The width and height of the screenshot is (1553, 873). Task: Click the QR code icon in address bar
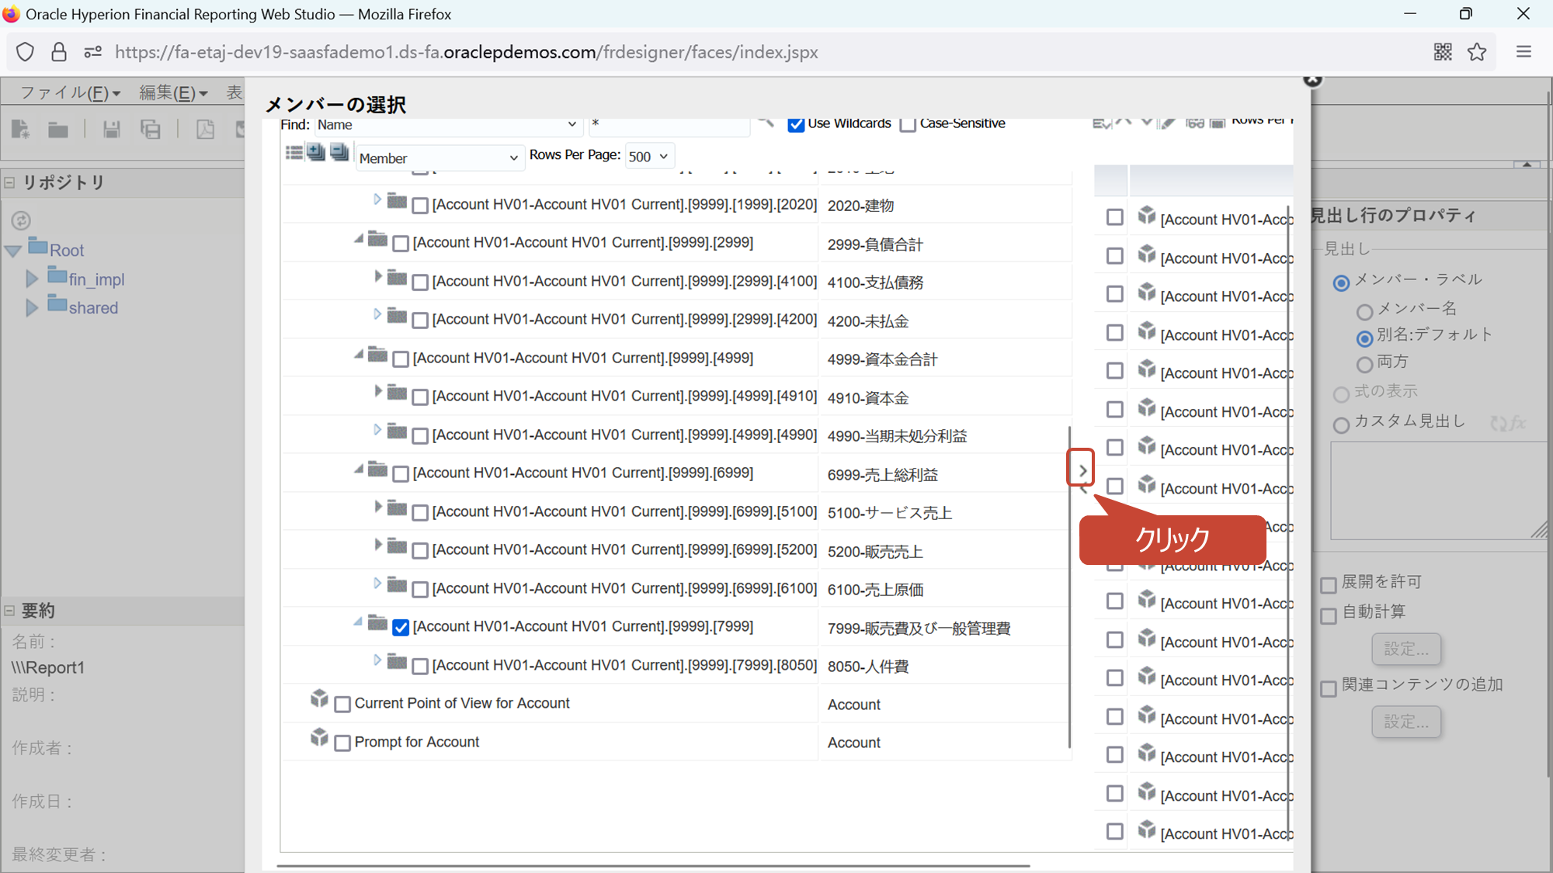click(1443, 52)
